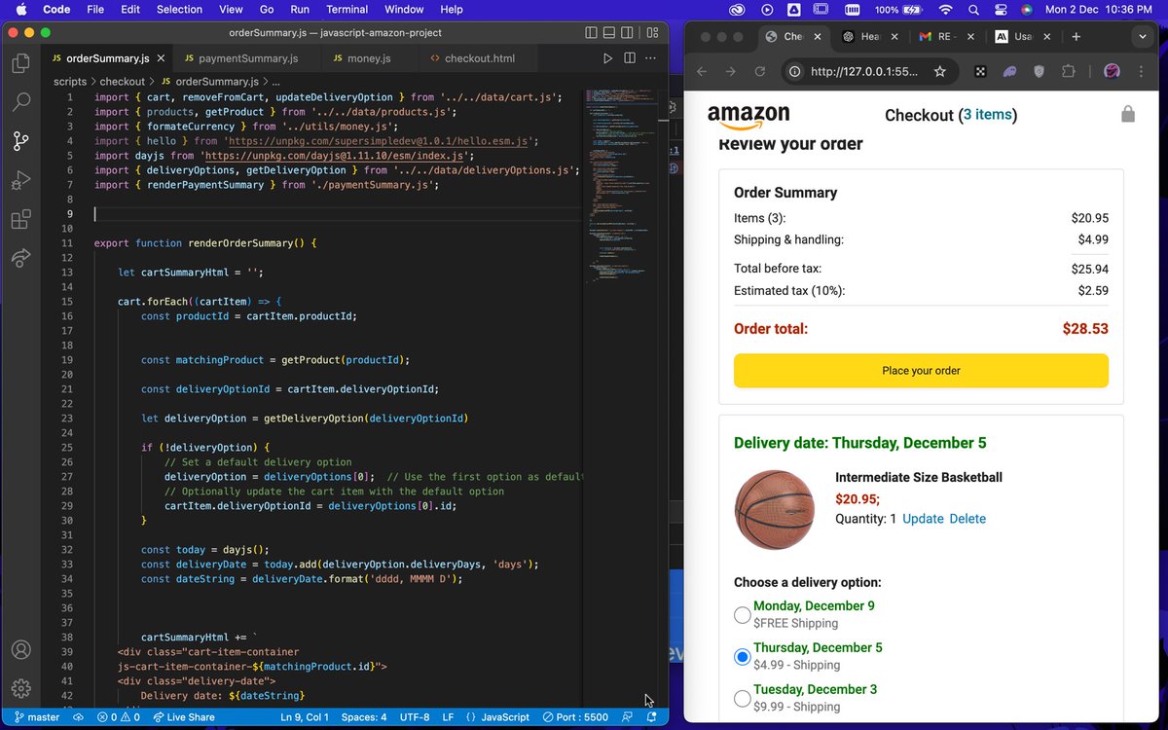Image resolution: width=1168 pixels, height=730 pixels.
Task: Open the Terminal menu
Action: coord(347,10)
